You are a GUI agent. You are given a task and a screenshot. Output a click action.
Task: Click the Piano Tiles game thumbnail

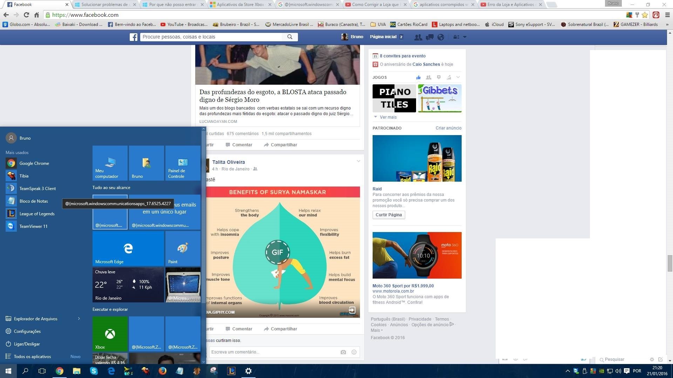click(394, 98)
